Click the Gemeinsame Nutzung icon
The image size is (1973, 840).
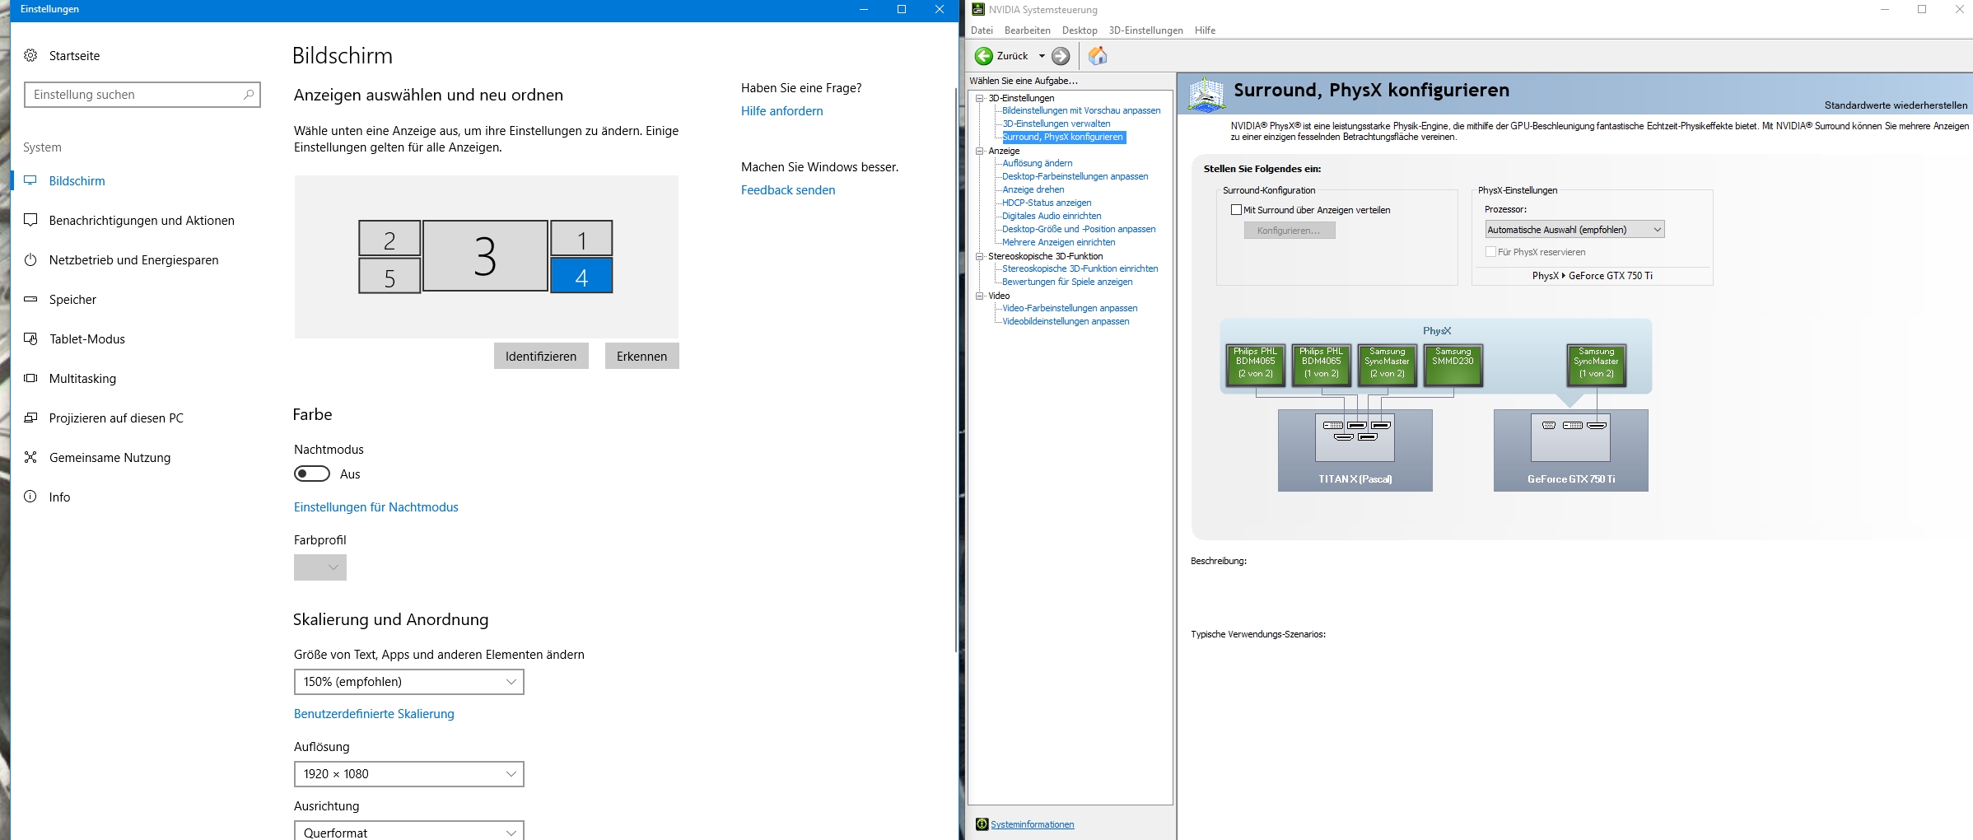30,457
